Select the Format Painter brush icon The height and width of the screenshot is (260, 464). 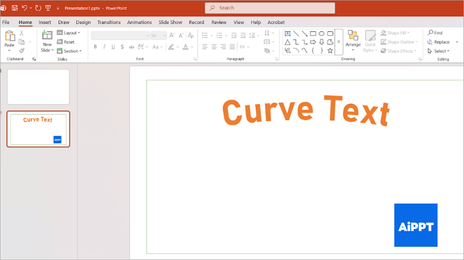point(22,51)
